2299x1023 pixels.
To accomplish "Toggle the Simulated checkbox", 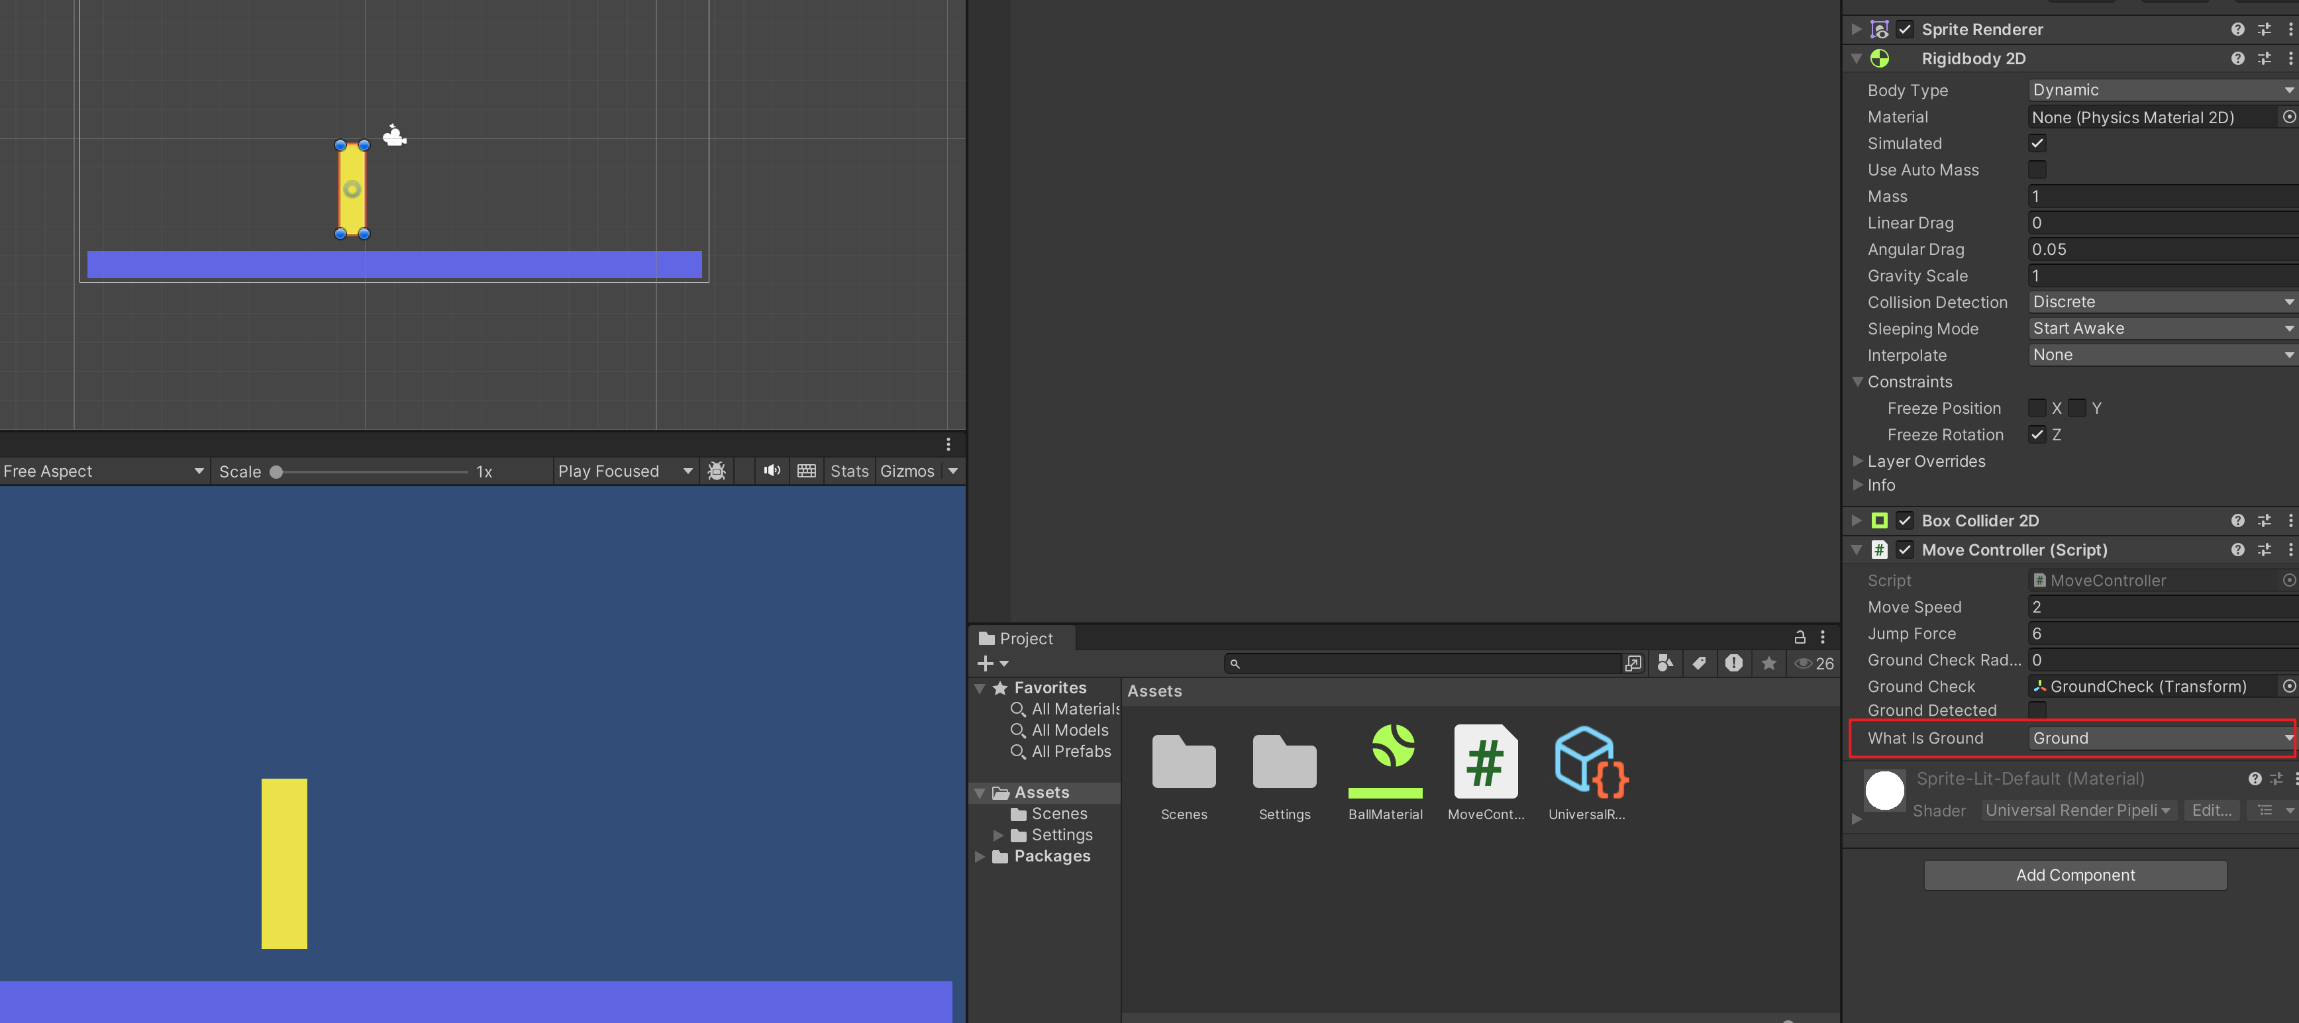I will coord(2037,144).
